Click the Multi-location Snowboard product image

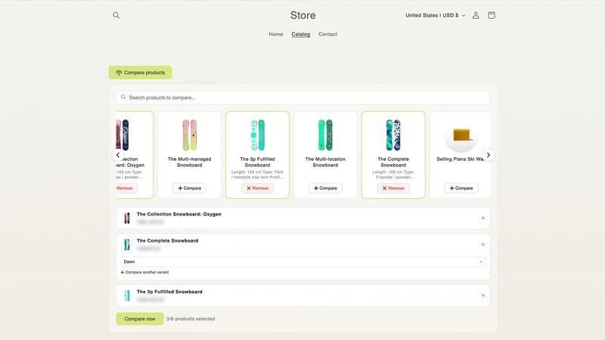pyautogui.click(x=325, y=135)
